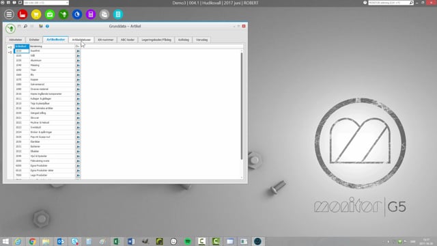The image size is (437, 246).
Task: Open the teal document module icon
Action: [x=118, y=14]
